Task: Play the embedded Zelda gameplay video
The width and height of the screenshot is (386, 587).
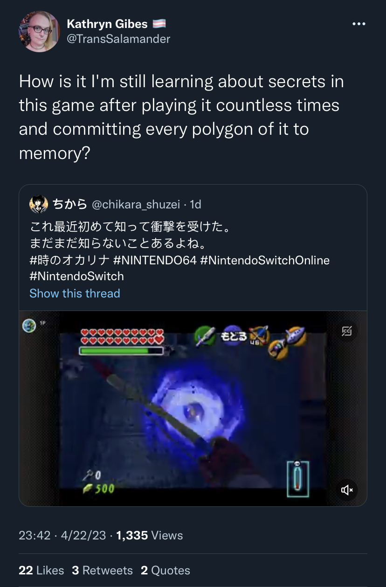Action: click(x=193, y=408)
